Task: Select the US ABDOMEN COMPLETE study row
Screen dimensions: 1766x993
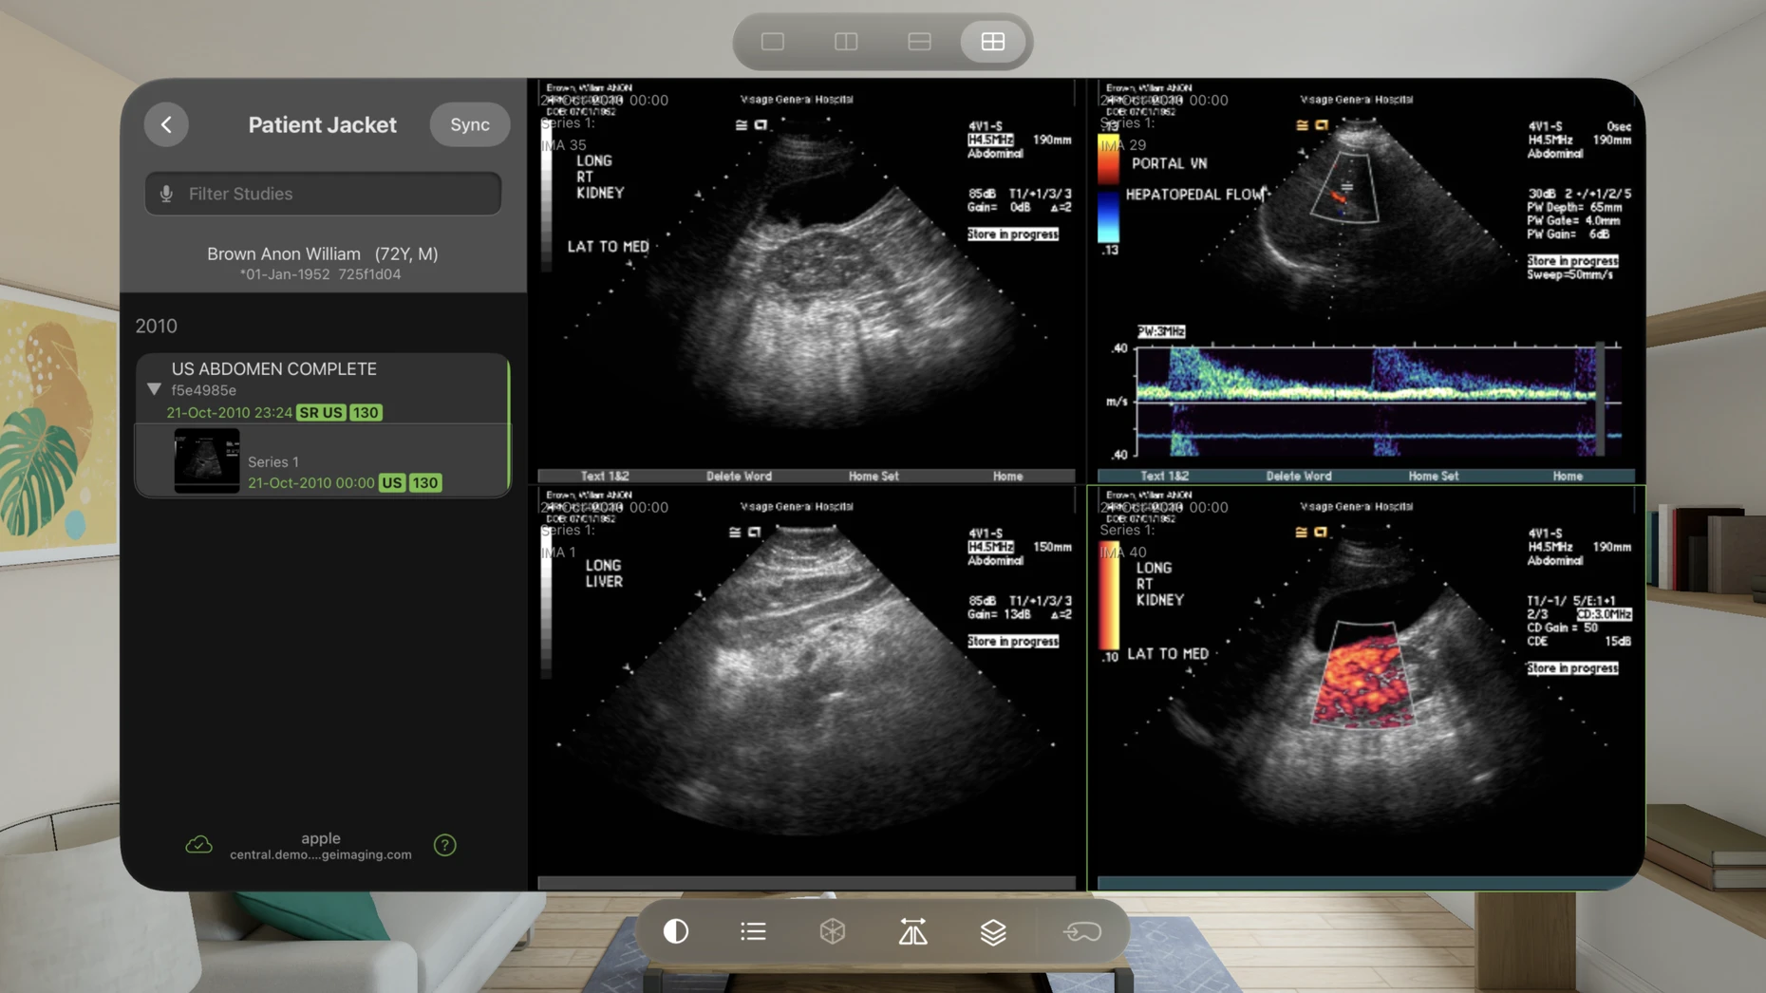Action: pos(323,388)
